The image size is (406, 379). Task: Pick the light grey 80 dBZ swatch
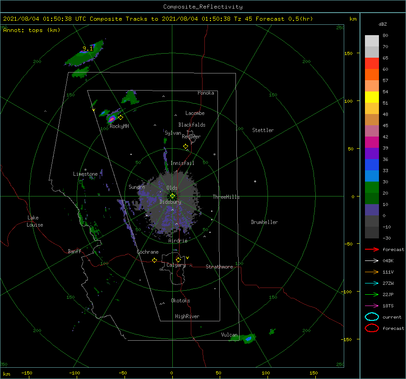coord(372,41)
